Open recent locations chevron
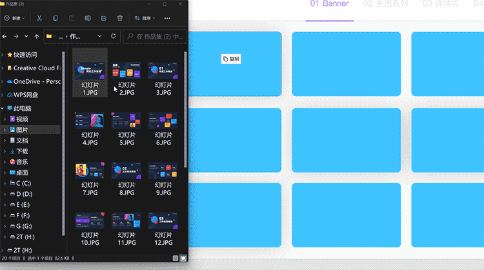The height and width of the screenshot is (270, 484). click(x=26, y=36)
